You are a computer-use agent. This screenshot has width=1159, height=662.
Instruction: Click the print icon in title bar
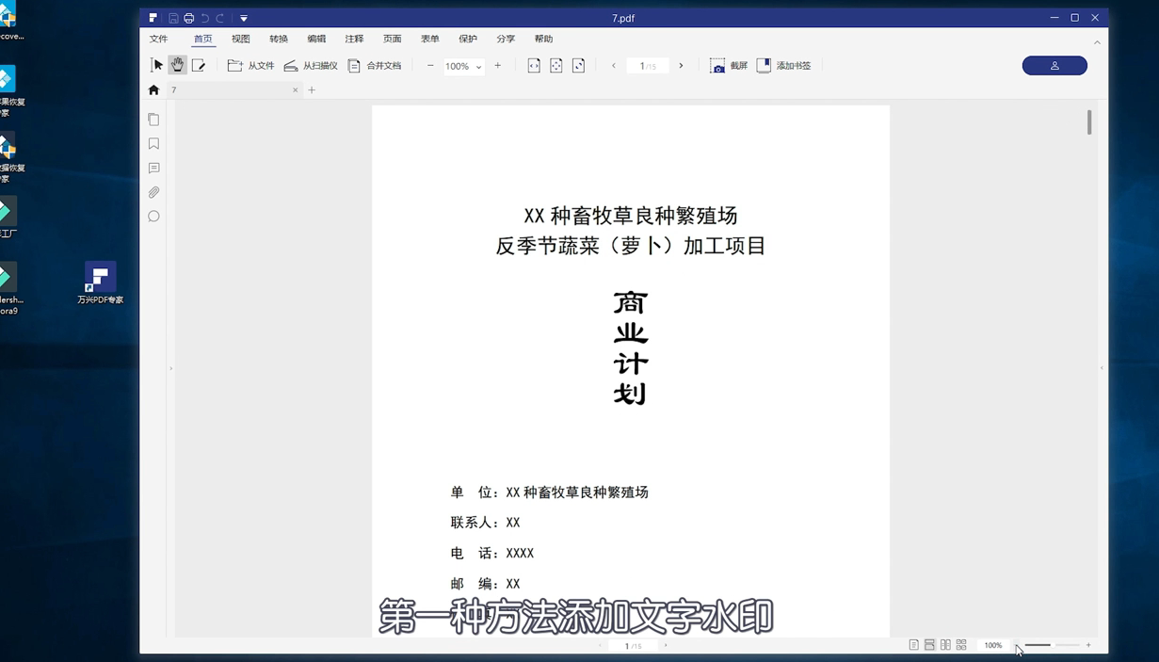pos(188,18)
